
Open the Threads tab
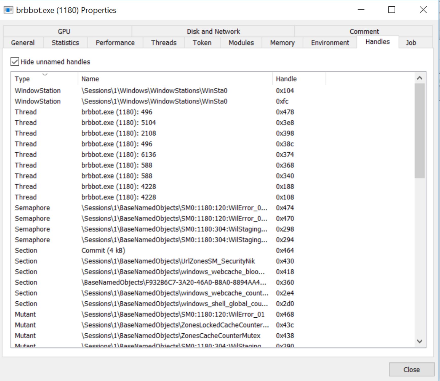164,43
